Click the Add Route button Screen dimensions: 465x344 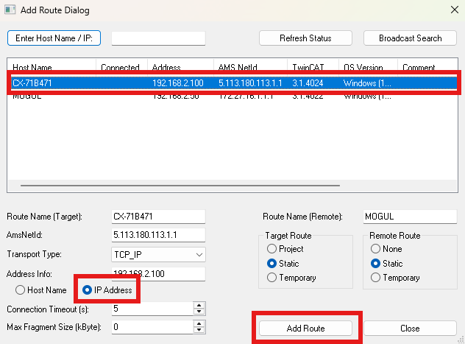305,328
